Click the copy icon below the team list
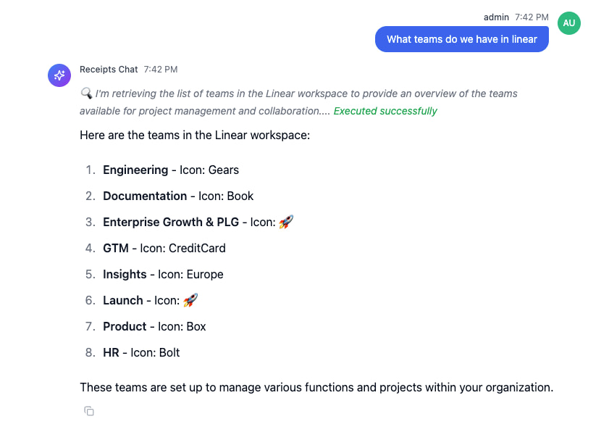 click(x=88, y=411)
